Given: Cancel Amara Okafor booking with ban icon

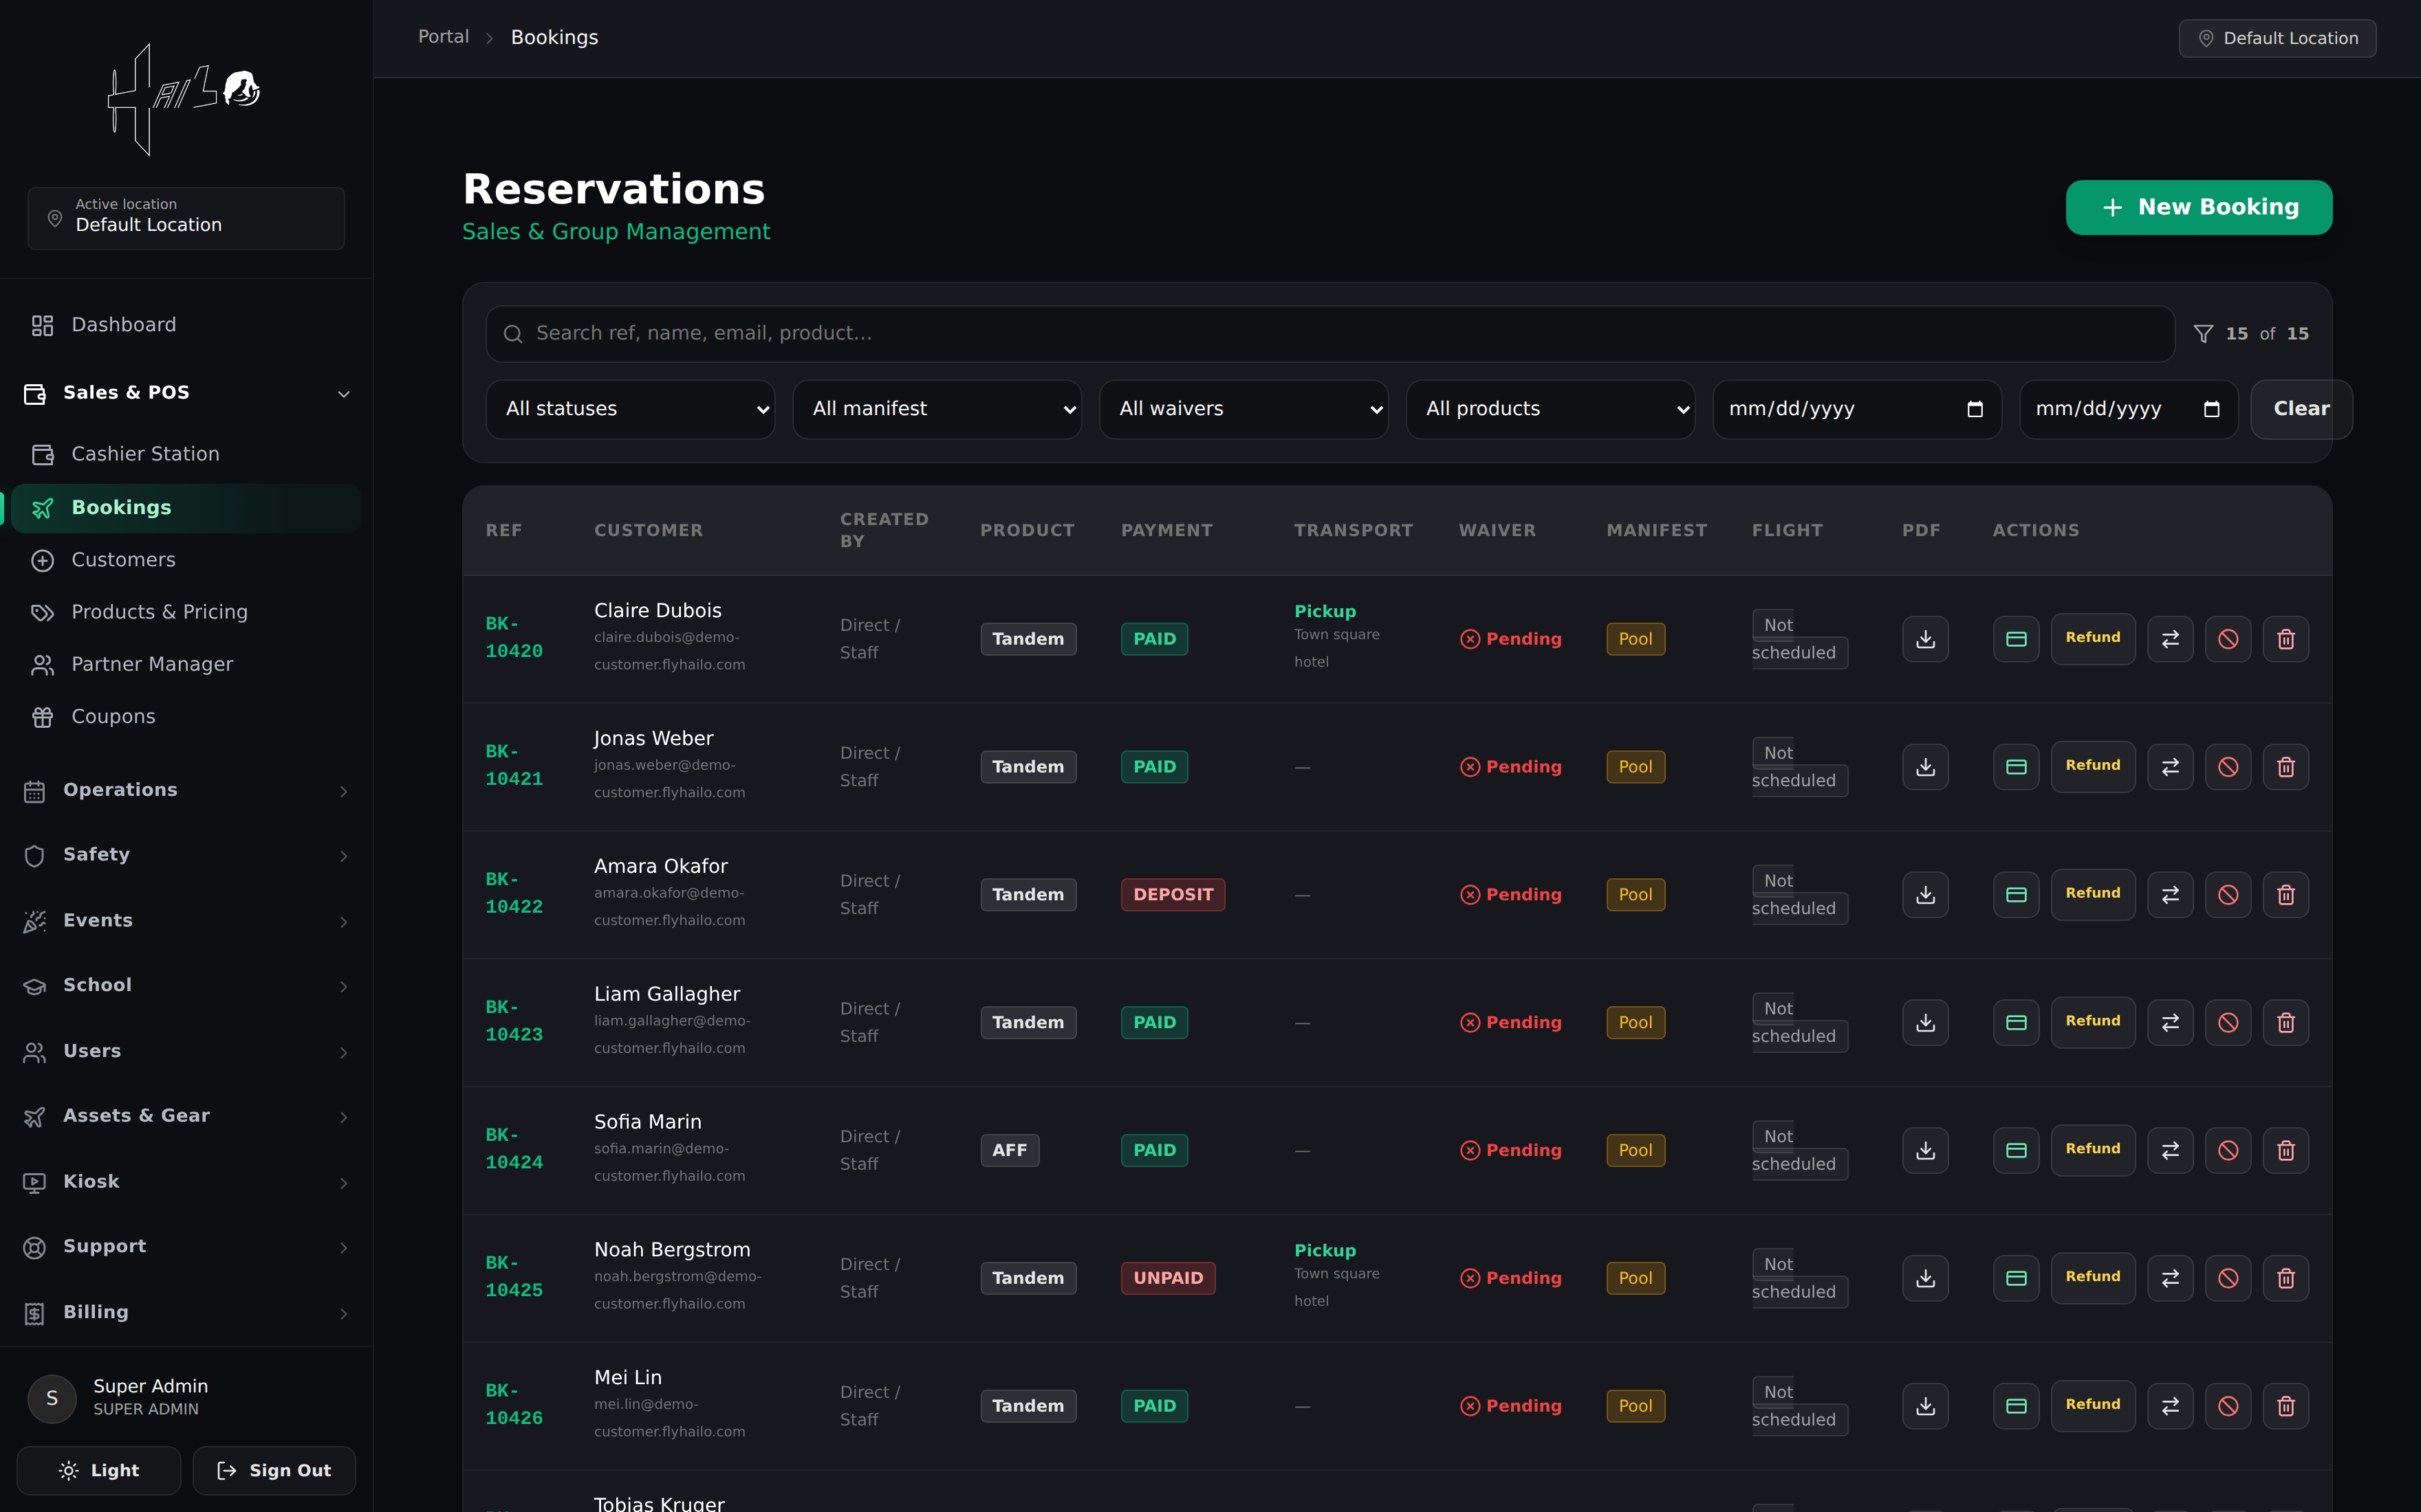Looking at the screenshot, I should pyautogui.click(x=2228, y=895).
